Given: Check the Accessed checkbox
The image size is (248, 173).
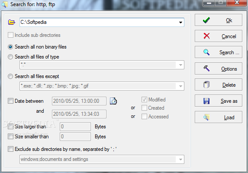Looking at the screenshot, I should coord(144,117).
